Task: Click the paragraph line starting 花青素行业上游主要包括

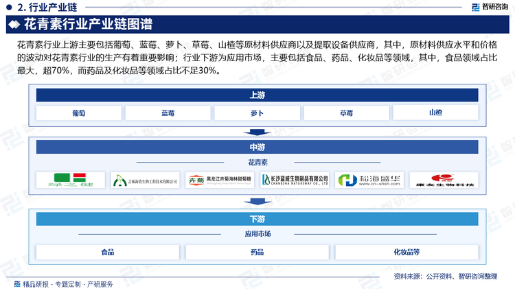Action: point(257,45)
